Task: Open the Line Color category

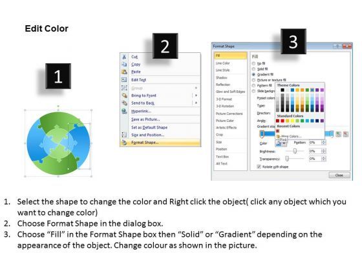Action: click(x=223, y=63)
